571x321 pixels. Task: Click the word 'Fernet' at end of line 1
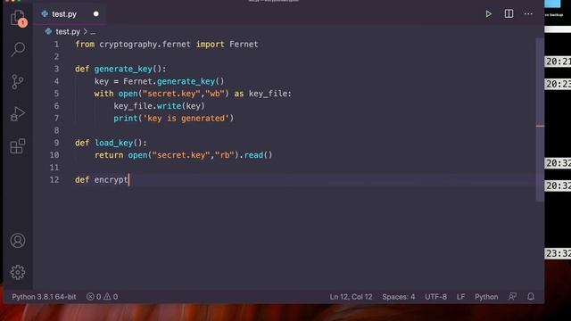244,45
